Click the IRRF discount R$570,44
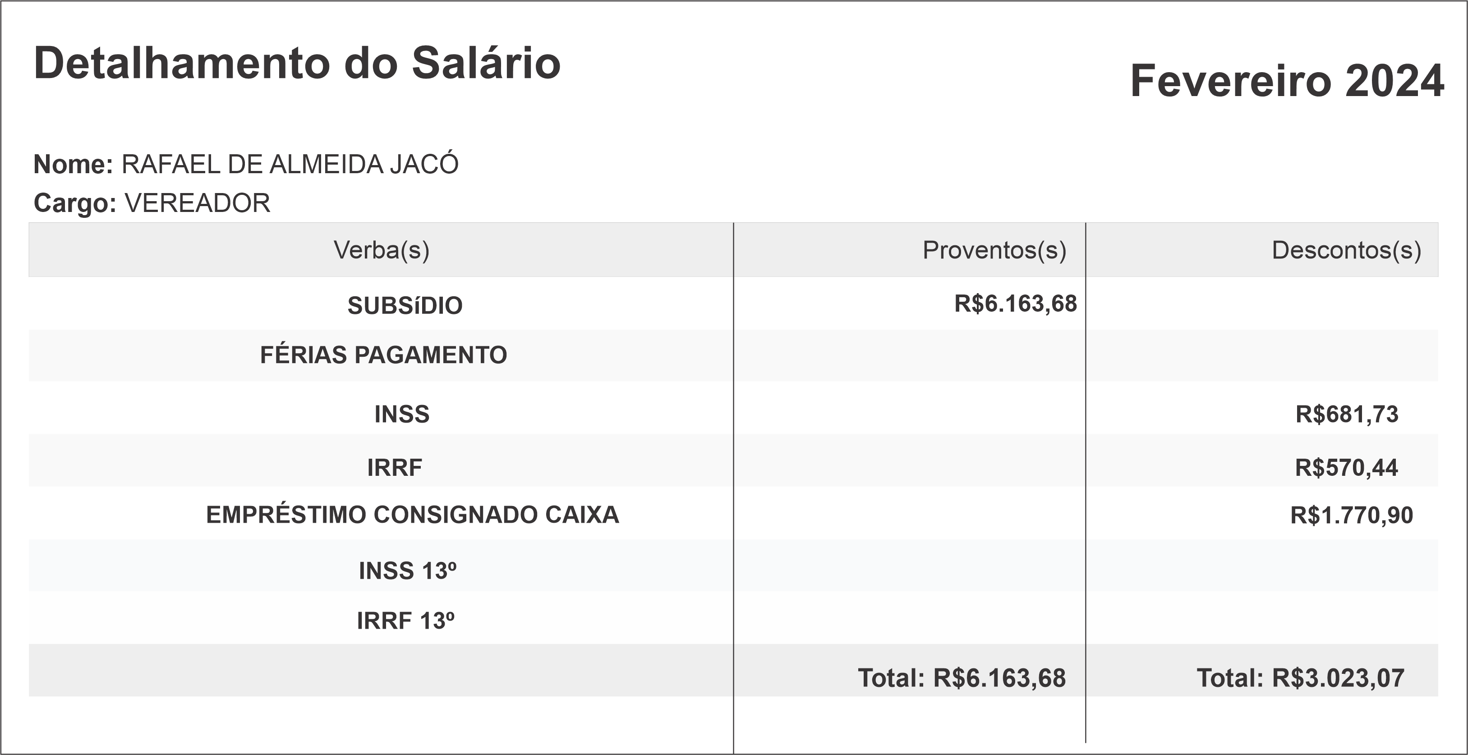1468x755 pixels. [x=1346, y=468]
